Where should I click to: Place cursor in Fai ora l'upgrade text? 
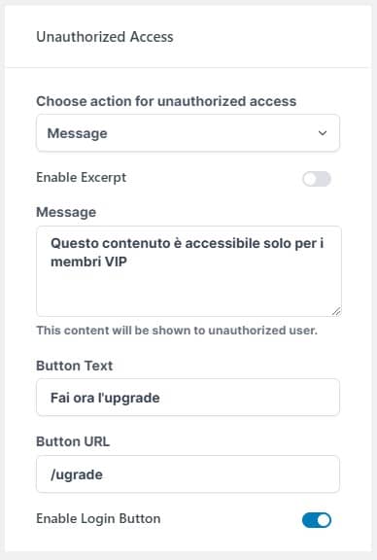pos(105,398)
